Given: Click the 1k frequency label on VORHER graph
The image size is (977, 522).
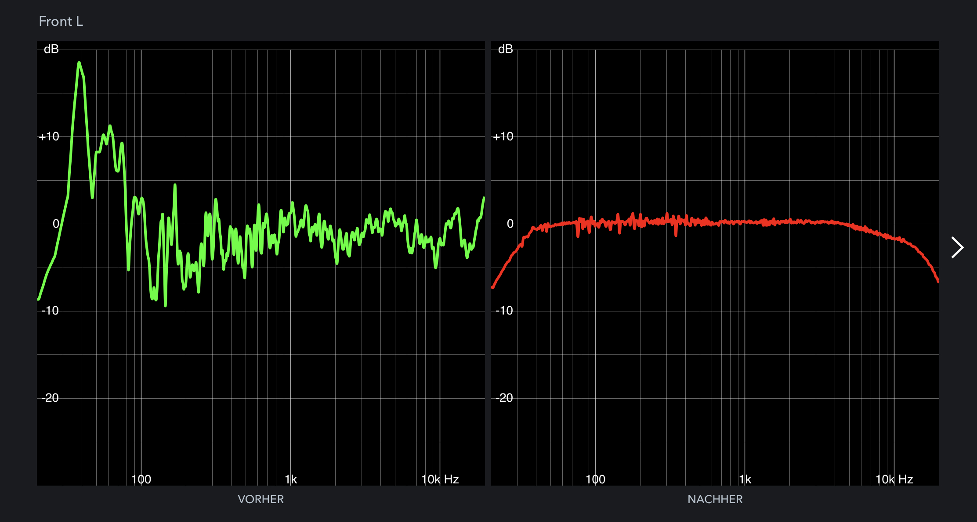Looking at the screenshot, I should click(291, 479).
